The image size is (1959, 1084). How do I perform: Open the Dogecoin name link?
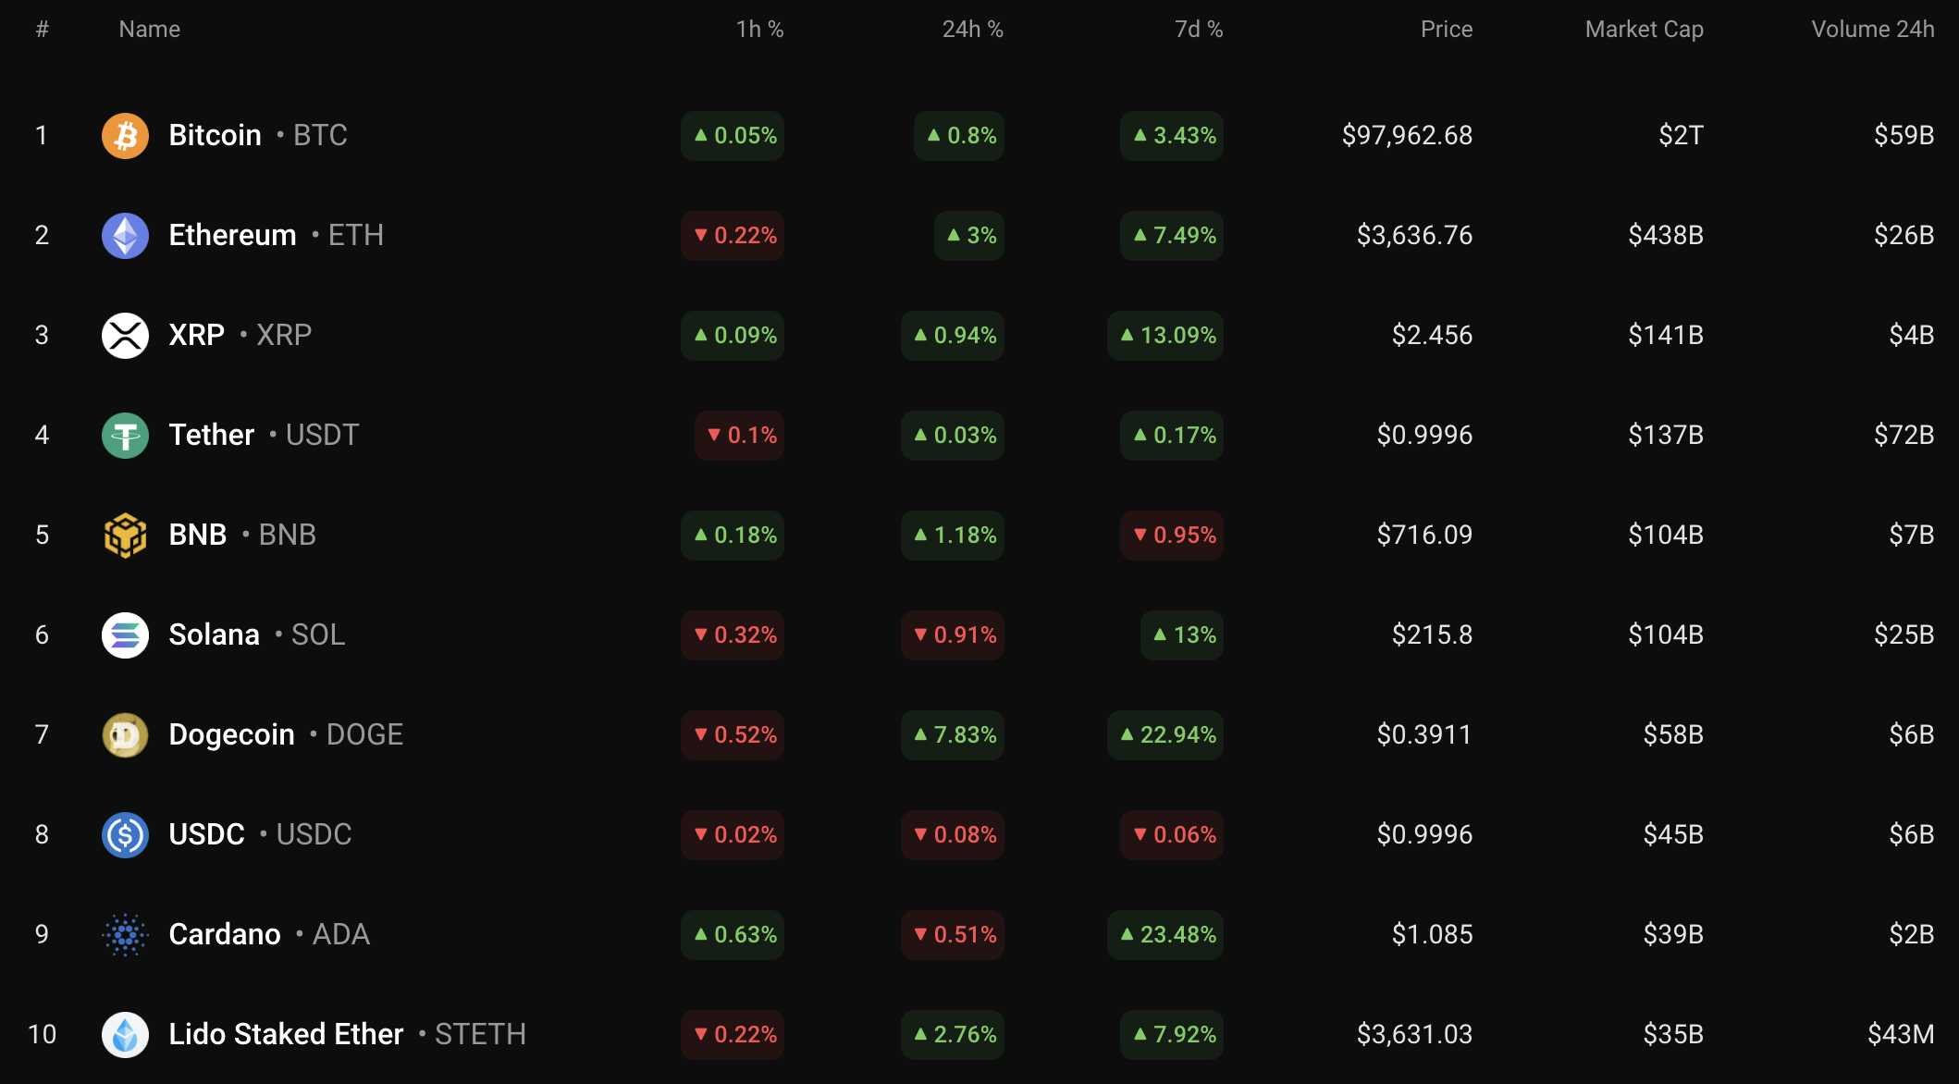(x=231, y=735)
